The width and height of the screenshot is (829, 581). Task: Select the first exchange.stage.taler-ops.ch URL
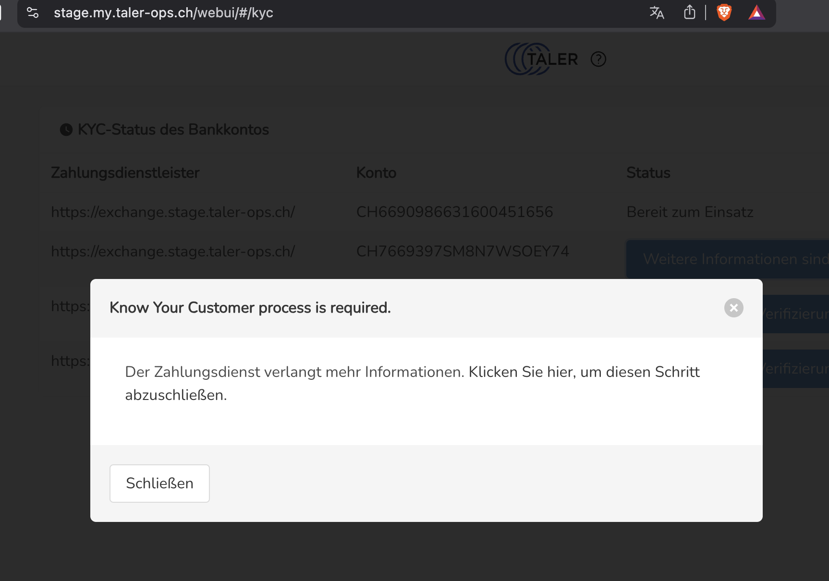pyautogui.click(x=173, y=212)
